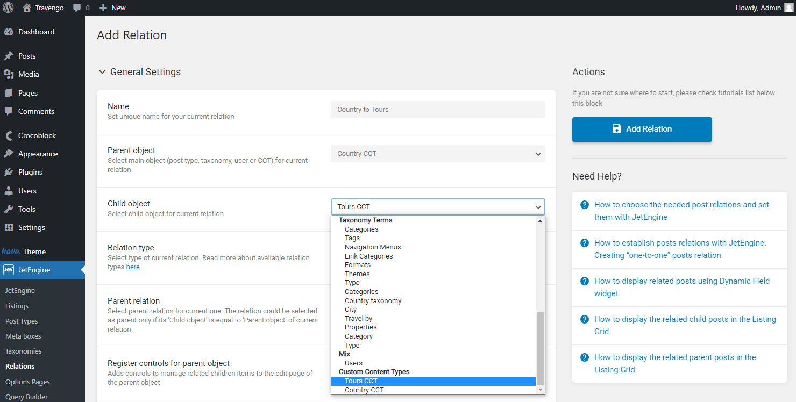Click the Travengo home icon
The image size is (796, 402).
click(27, 8)
